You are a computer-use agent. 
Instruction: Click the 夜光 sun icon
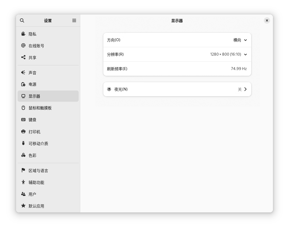[109, 89]
